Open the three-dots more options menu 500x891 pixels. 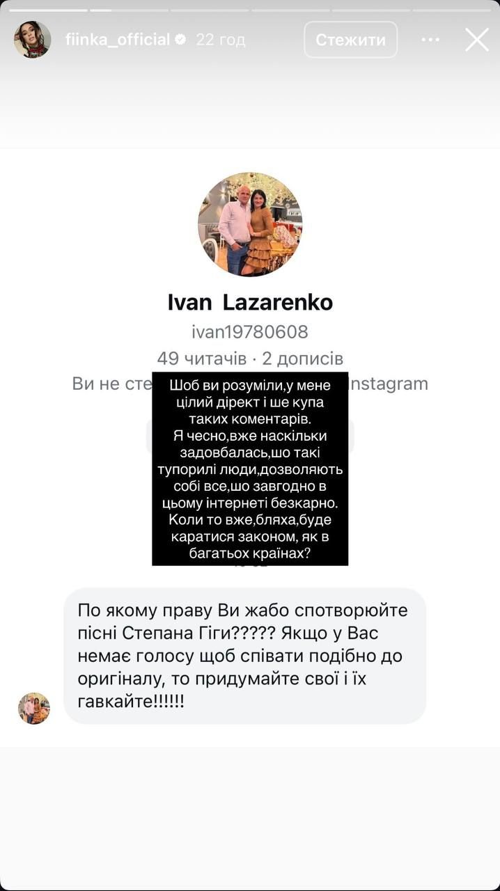[x=430, y=40]
